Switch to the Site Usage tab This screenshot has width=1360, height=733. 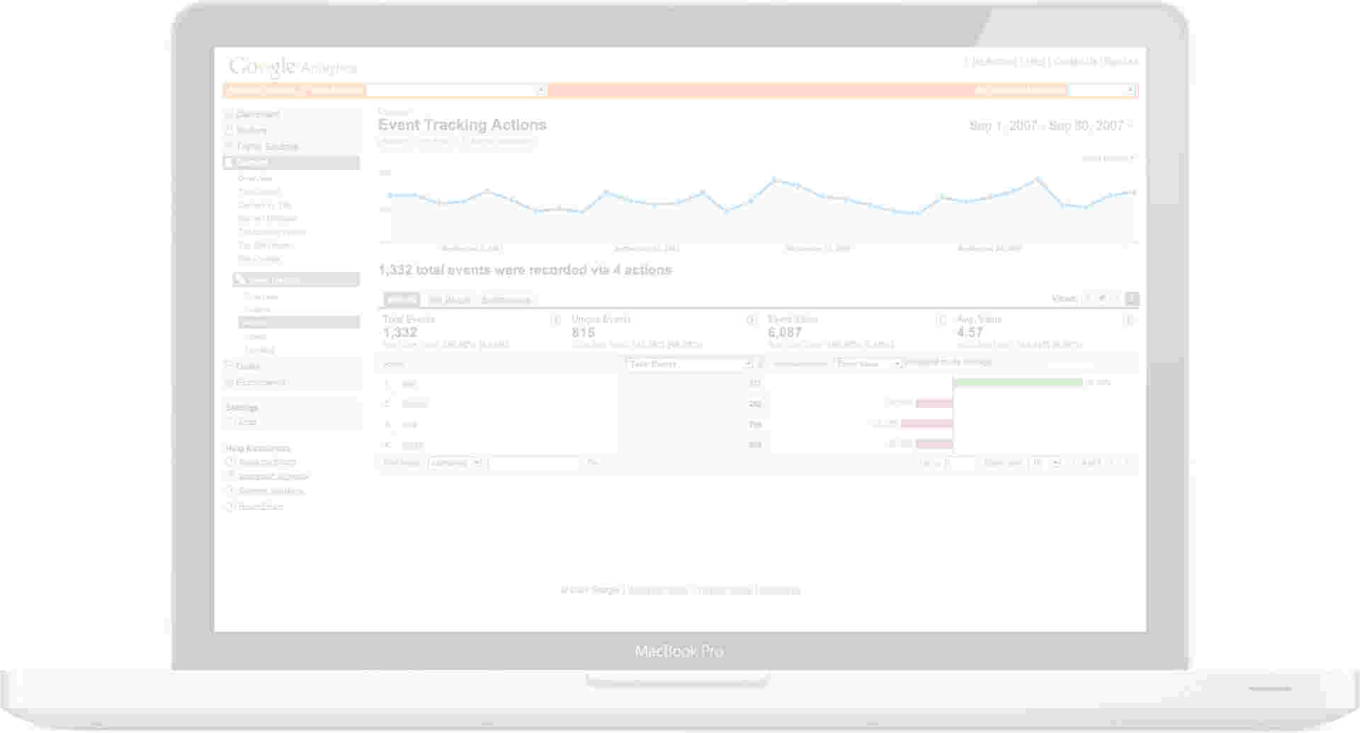450,300
